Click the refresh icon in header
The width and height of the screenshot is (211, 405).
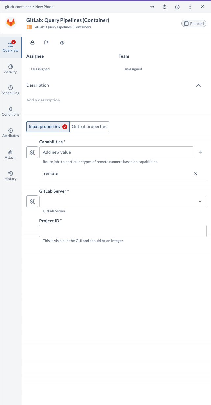tap(165, 7)
